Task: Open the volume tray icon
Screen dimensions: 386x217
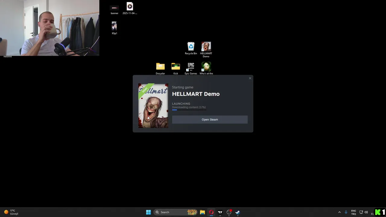Action: coord(366,212)
